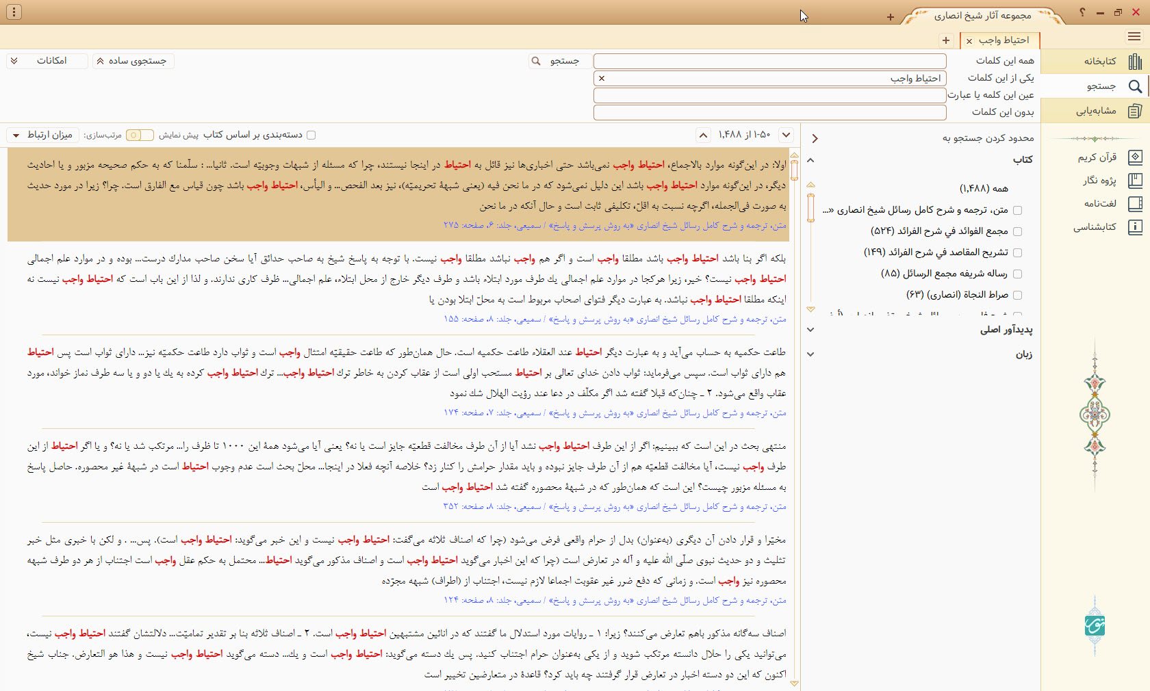Click the همه این کلمات input field
Screen dimensions: 1150x691
click(x=769, y=61)
